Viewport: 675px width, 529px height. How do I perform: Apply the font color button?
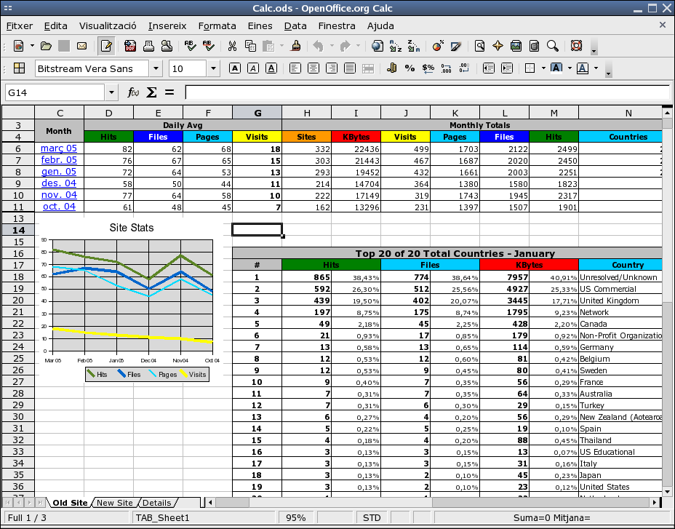point(583,68)
